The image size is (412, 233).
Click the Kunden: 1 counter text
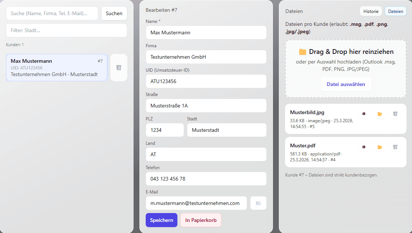coord(15,45)
